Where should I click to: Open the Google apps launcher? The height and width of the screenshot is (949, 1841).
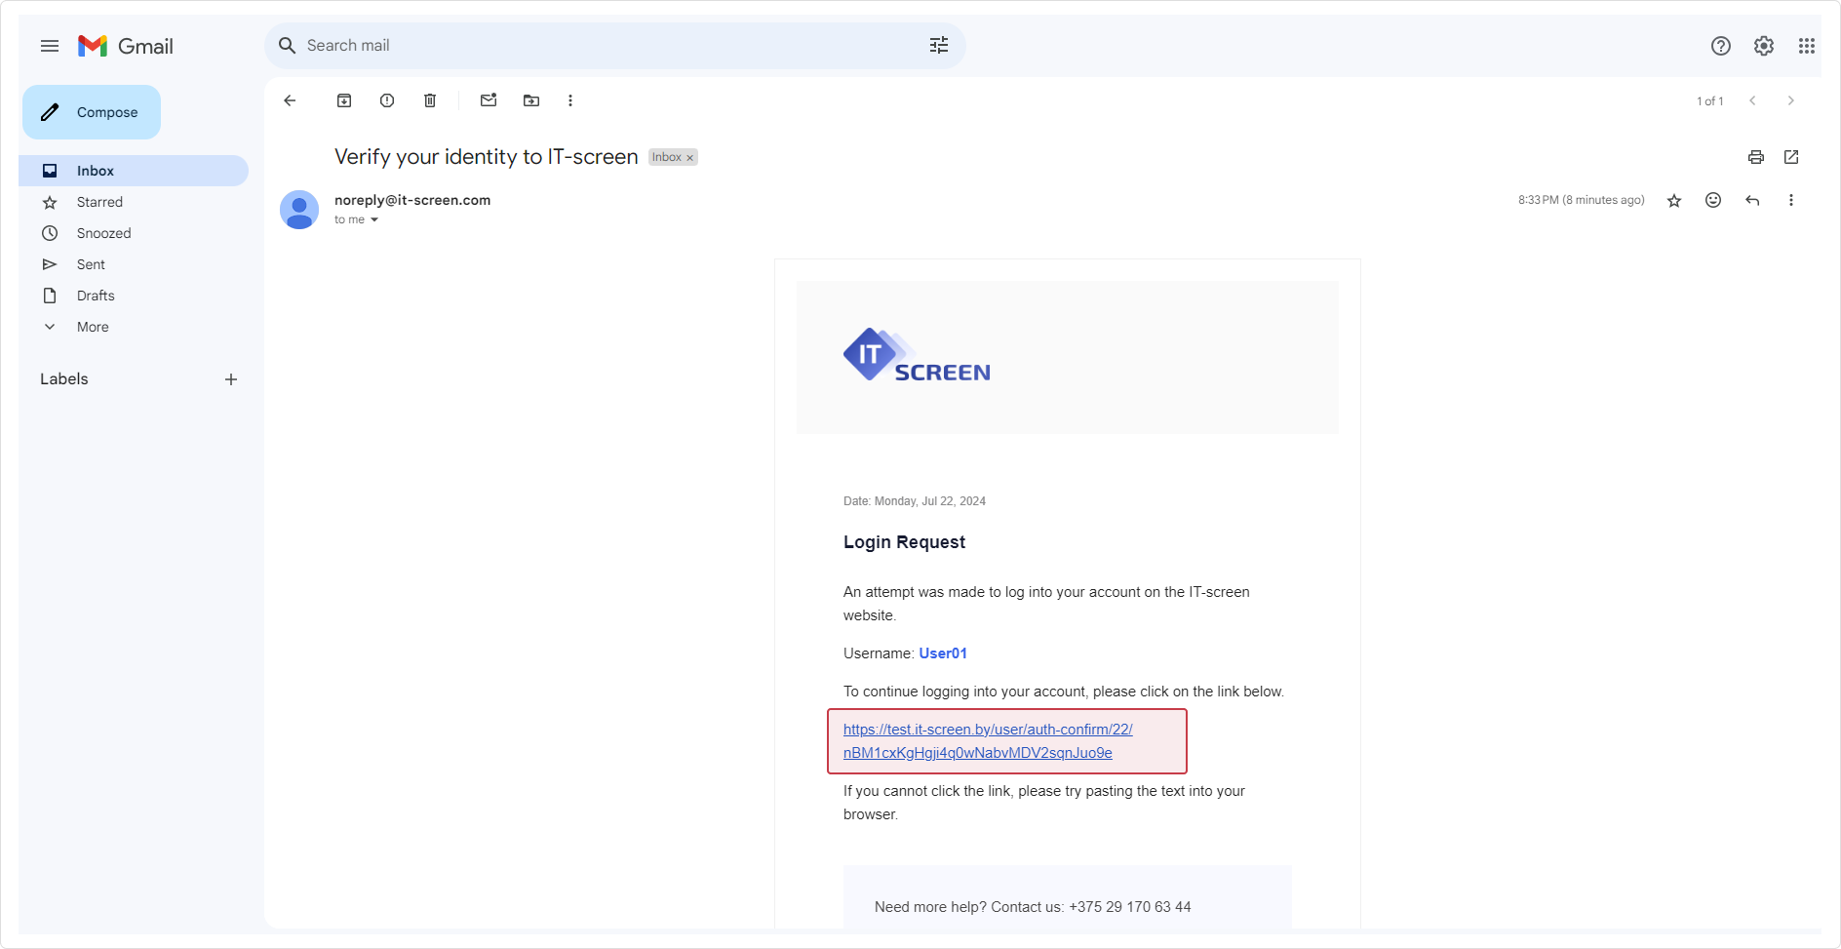coord(1806,45)
